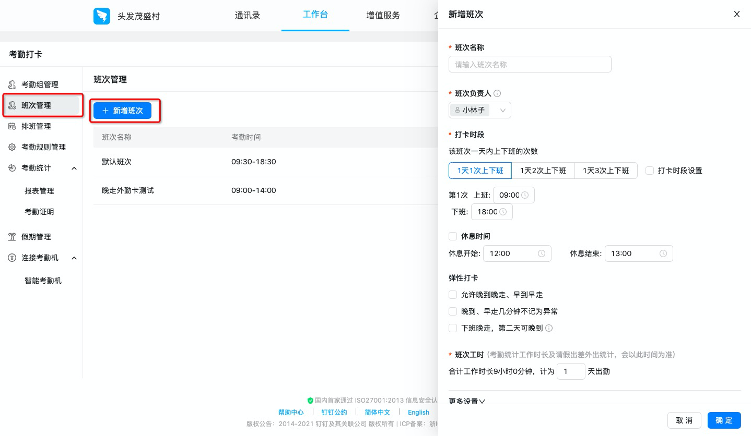Collapse the 考勤统计 sidebar group
Screen dimensions: 751x436
point(74,168)
